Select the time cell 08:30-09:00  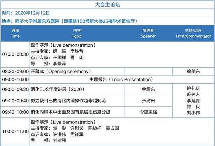coord(15,72)
